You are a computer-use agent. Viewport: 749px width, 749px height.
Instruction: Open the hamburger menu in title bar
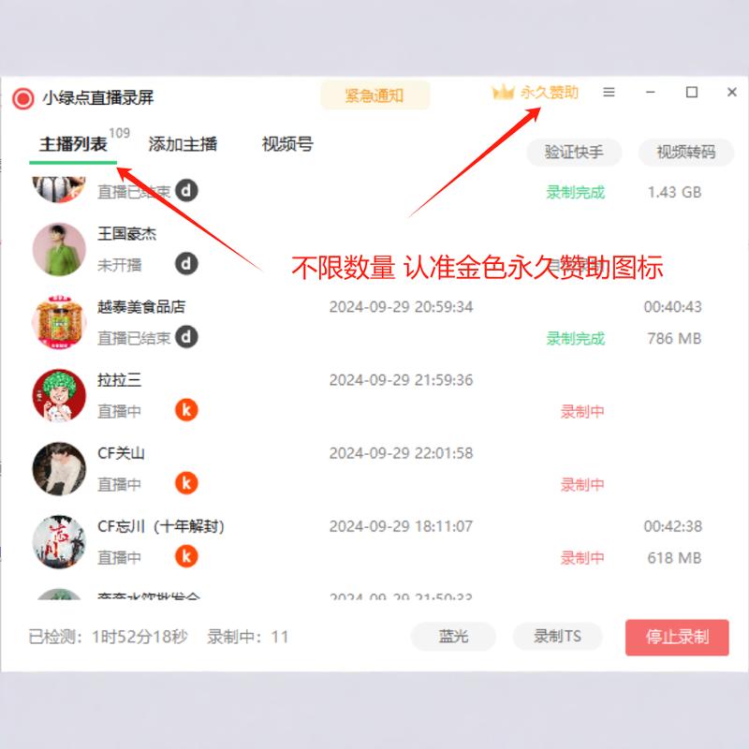pos(609,92)
